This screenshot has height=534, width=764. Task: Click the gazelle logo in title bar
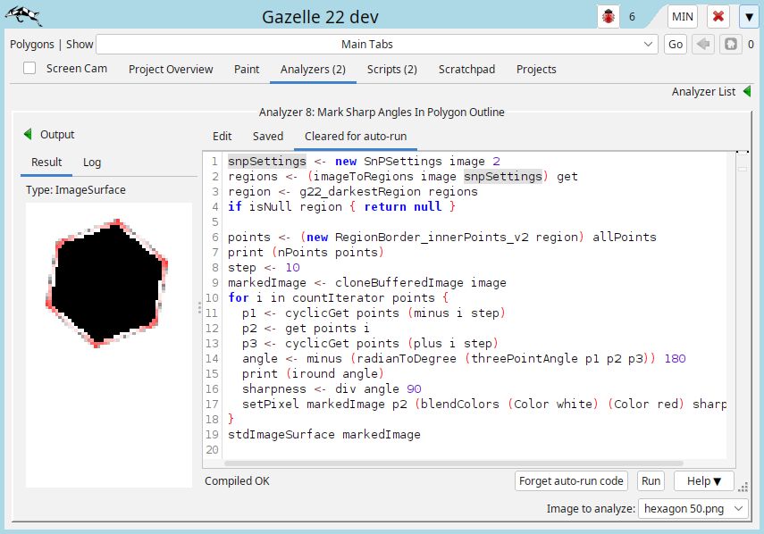coord(22,16)
